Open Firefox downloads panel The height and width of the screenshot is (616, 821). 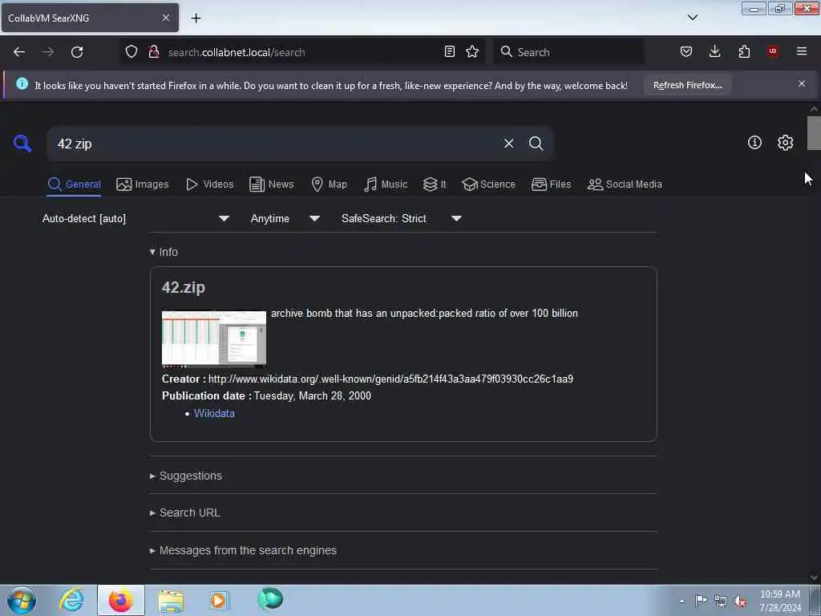(x=714, y=51)
